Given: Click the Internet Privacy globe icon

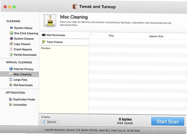Looking at the screenshot, I should pos(11,69).
